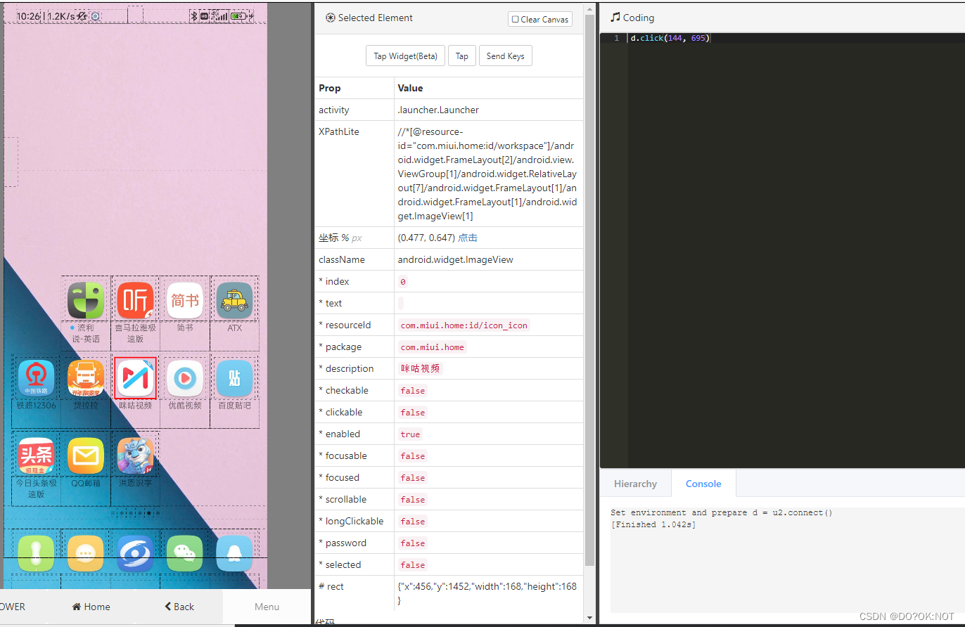Click the Back device button
This screenshot has height=627, width=965.
pos(179,607)
